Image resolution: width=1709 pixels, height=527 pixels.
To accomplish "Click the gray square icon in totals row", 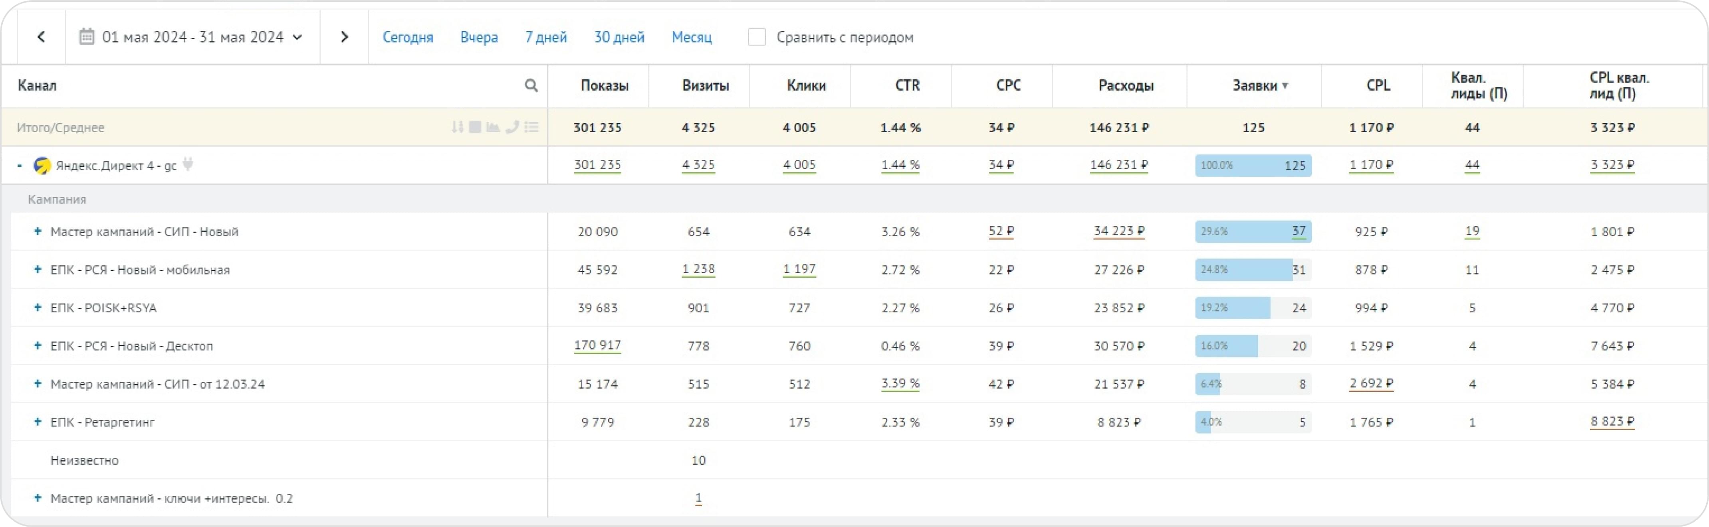I will [475, 126].
